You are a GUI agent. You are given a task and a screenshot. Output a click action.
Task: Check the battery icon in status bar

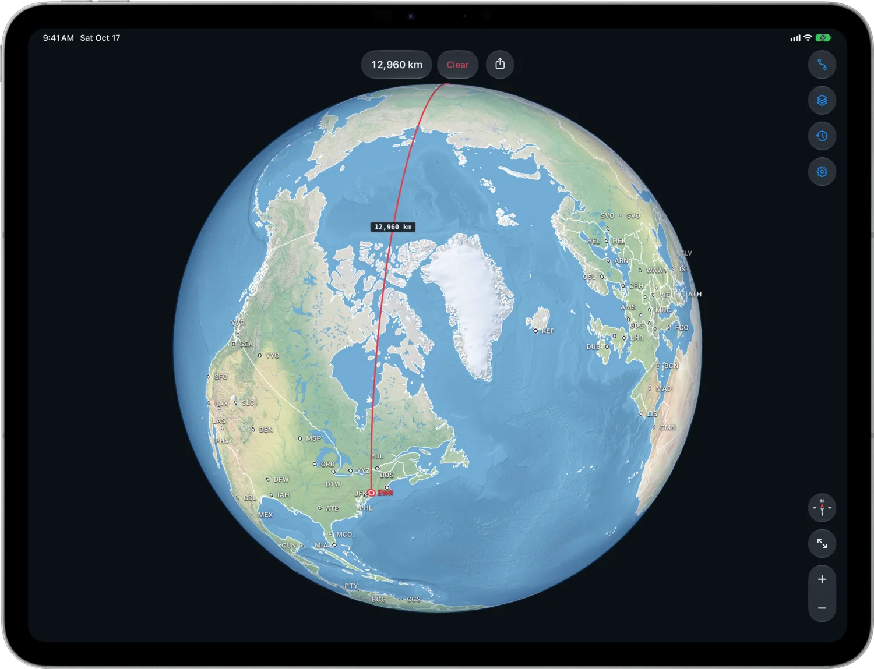click(824, 38)
